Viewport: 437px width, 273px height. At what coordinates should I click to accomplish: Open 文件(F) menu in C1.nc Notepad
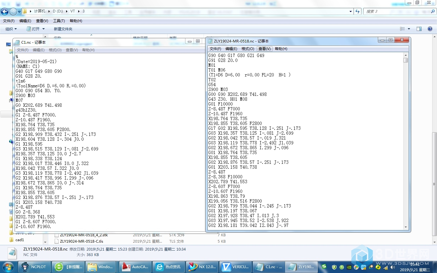click(23, 50)
